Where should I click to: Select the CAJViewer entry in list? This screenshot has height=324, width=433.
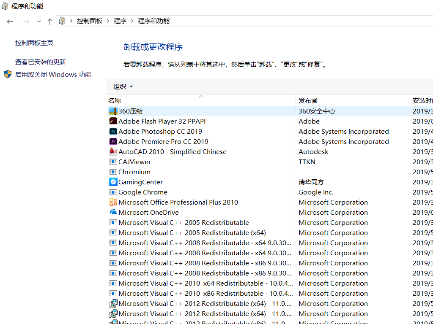tap(134, 162)
